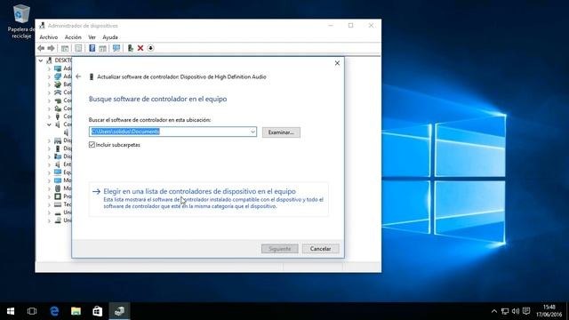
Task: Click the Update driver software toolbar icon
Action: [x=131, y=48]
